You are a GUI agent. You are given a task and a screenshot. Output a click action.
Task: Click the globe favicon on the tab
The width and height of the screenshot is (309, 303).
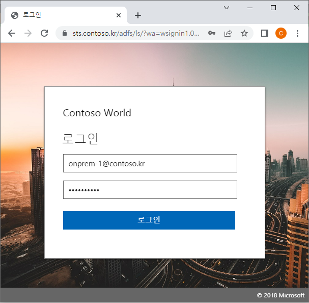(15, 15)
